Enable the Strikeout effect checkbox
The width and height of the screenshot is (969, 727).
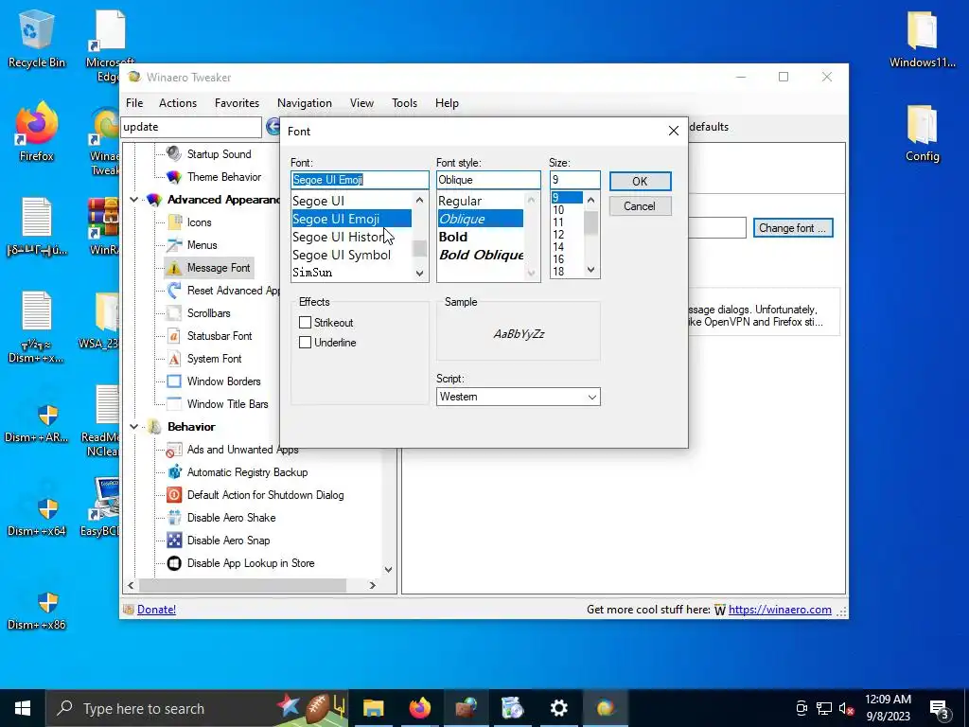click(x=305, y=322)
